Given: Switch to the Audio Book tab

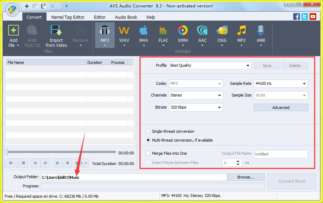Looking at the screenshot, I should (x=126, y=17).
